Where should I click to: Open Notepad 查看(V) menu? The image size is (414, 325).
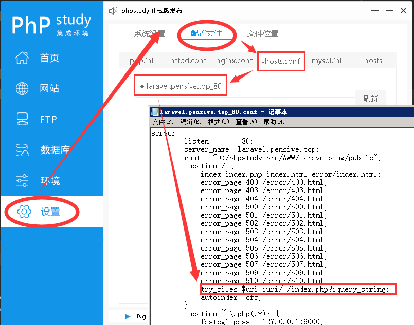pyautogui.click(x=246, y=122)
